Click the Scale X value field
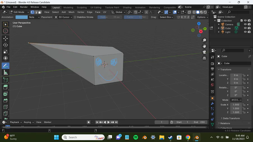This screenshot has width=253, height=142. pyautogui.click(x=236, y=105)
